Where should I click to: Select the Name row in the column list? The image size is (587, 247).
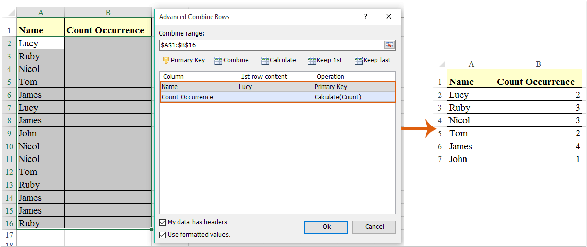tap(198, 87)
